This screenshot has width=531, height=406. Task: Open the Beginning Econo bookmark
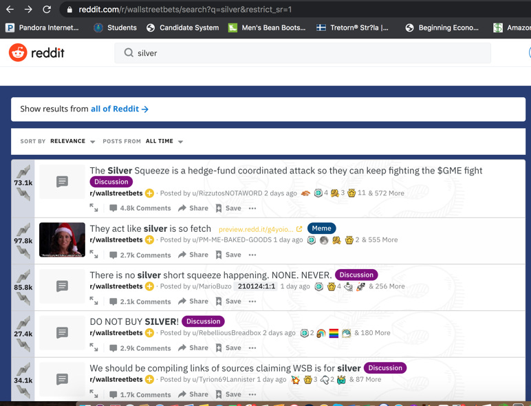(x=442, y=28)
